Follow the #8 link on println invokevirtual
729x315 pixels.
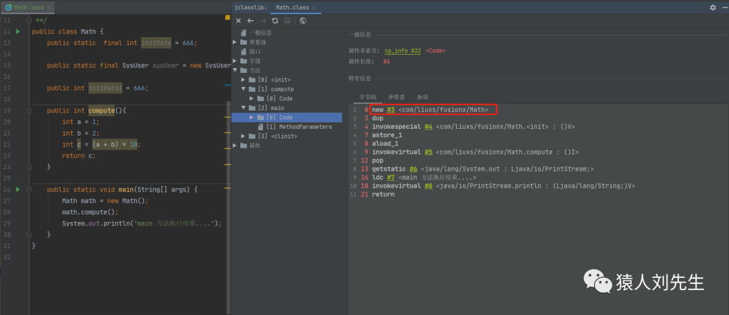tap(429, 186)
